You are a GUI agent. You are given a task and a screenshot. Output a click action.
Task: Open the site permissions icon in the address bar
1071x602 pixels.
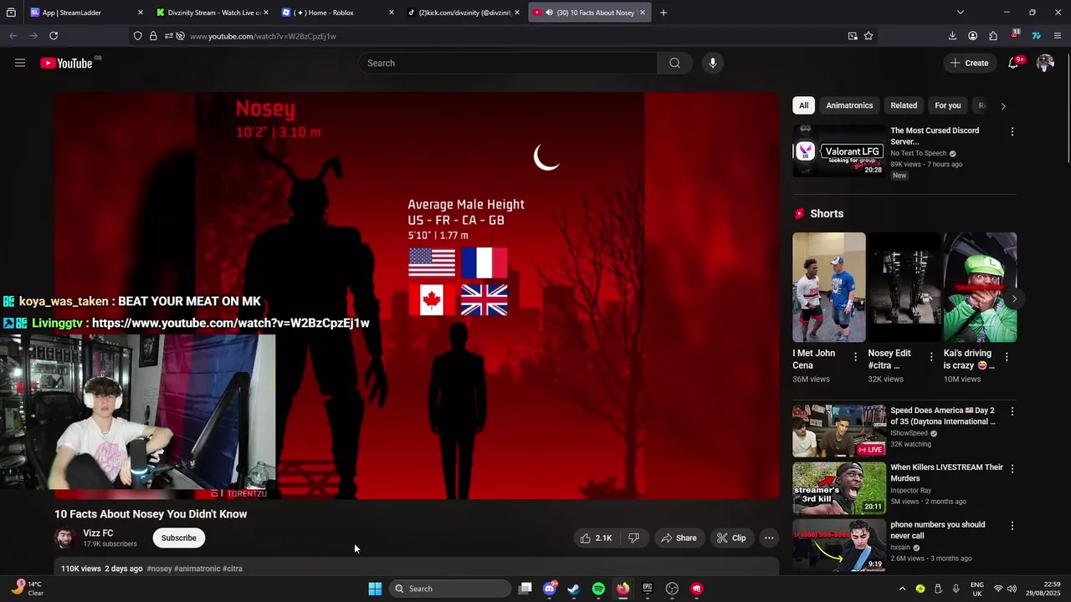[168, 36]
